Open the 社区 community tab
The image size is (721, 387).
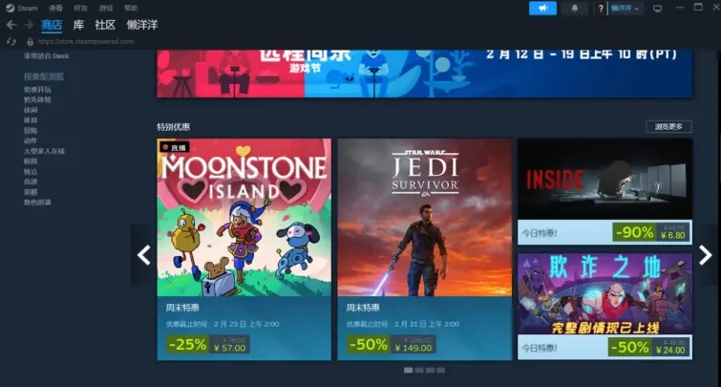point(105,25)
